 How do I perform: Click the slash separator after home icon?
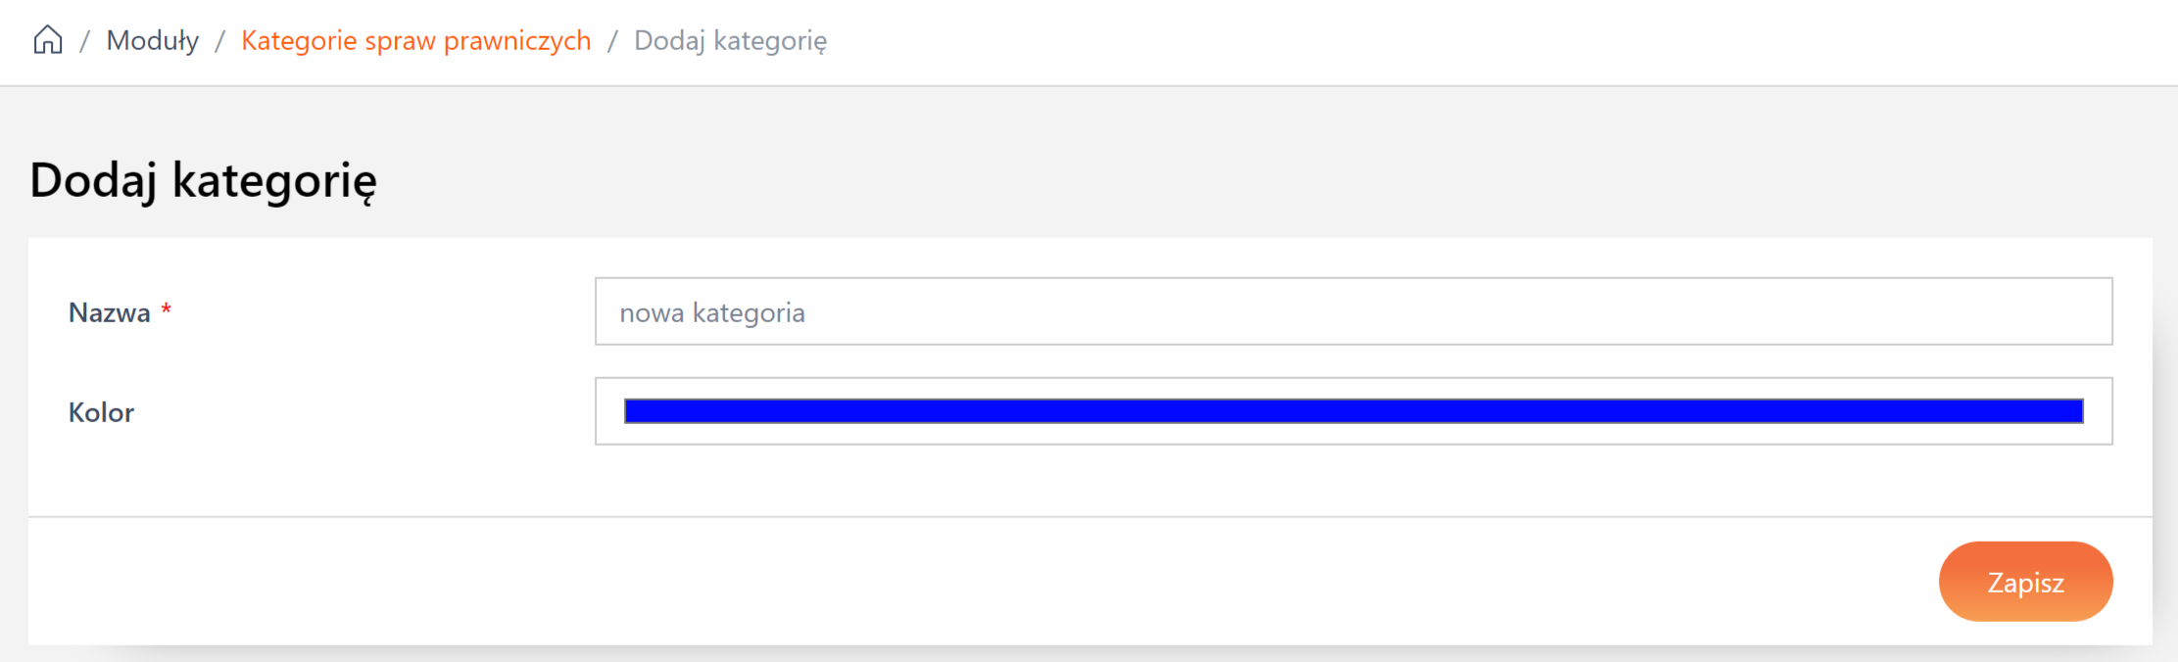[85, 41]
